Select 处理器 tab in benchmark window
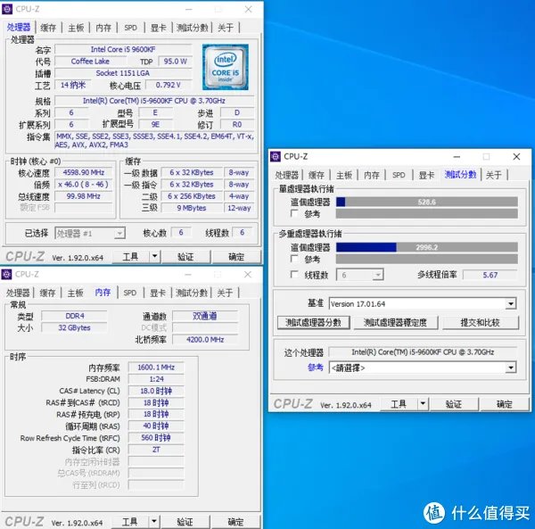 pos(287,175)
